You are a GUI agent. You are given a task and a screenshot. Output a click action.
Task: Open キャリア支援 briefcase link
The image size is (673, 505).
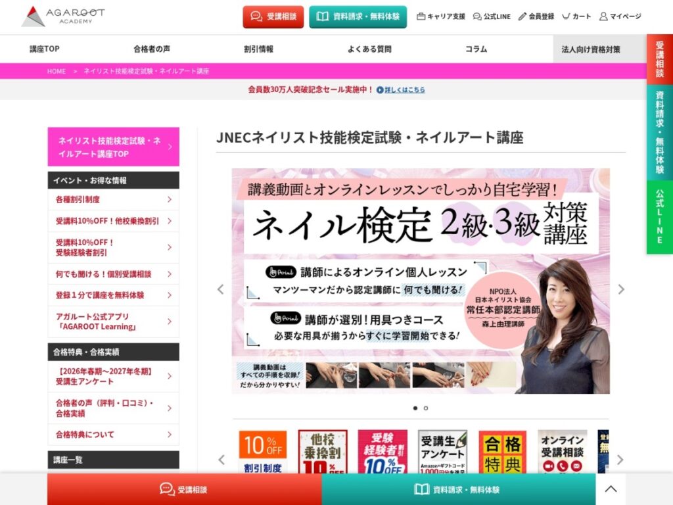441,16
